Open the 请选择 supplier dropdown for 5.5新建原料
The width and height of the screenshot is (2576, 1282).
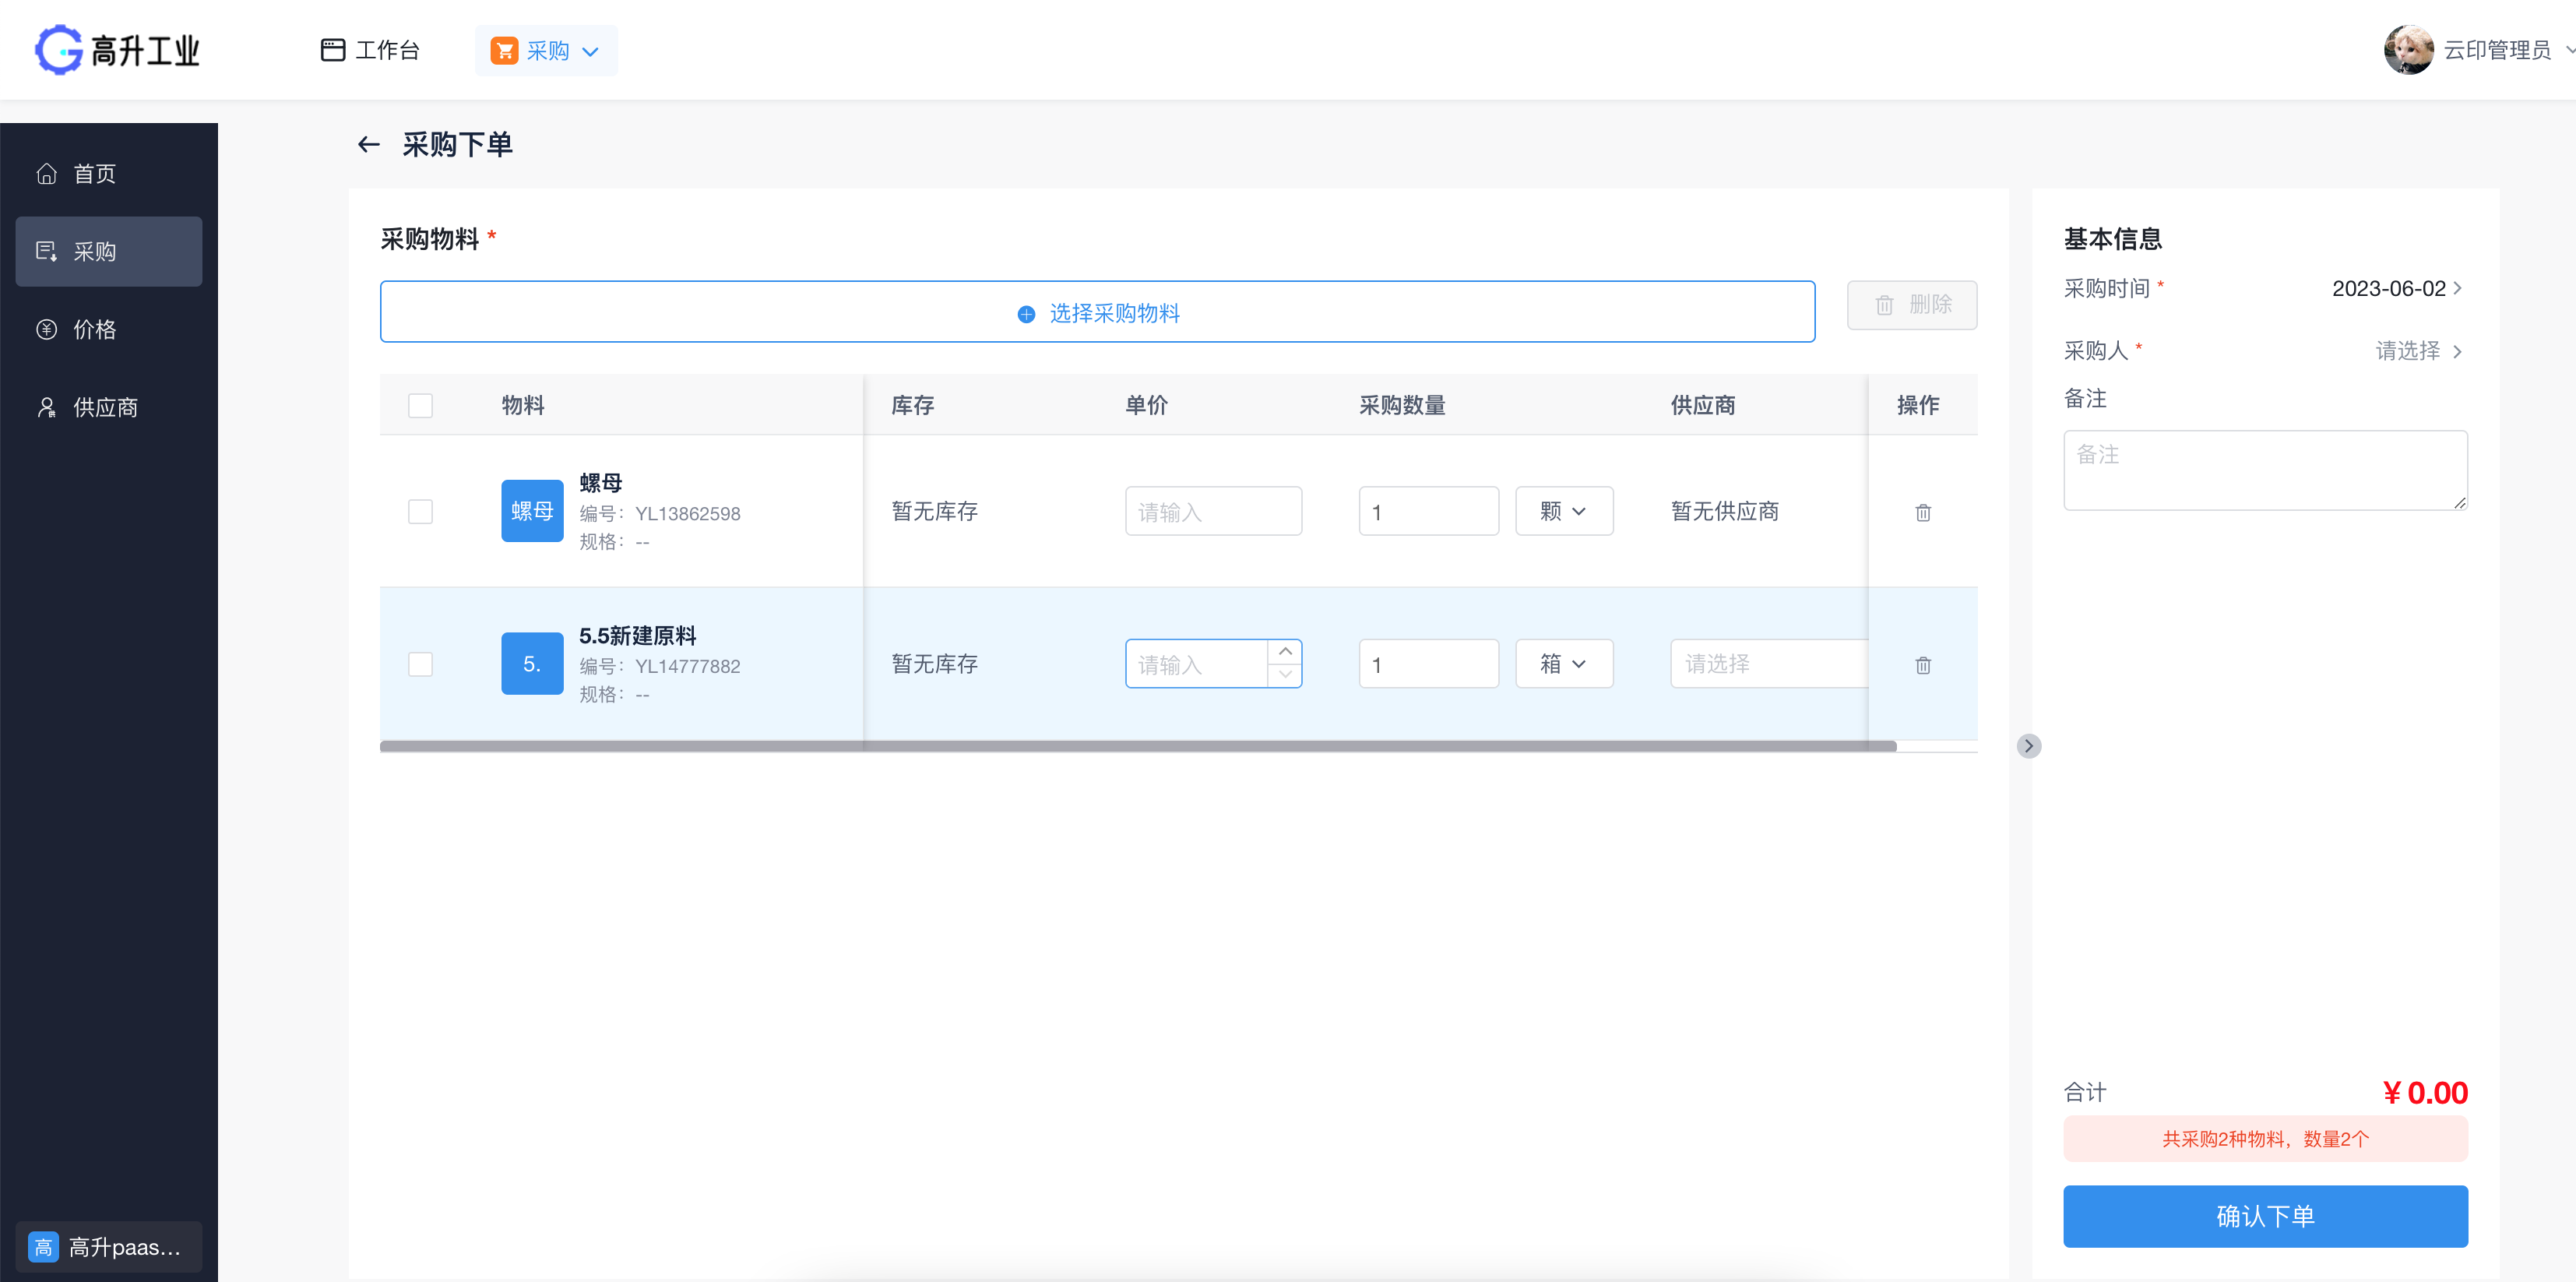[x=1768, y=664]
